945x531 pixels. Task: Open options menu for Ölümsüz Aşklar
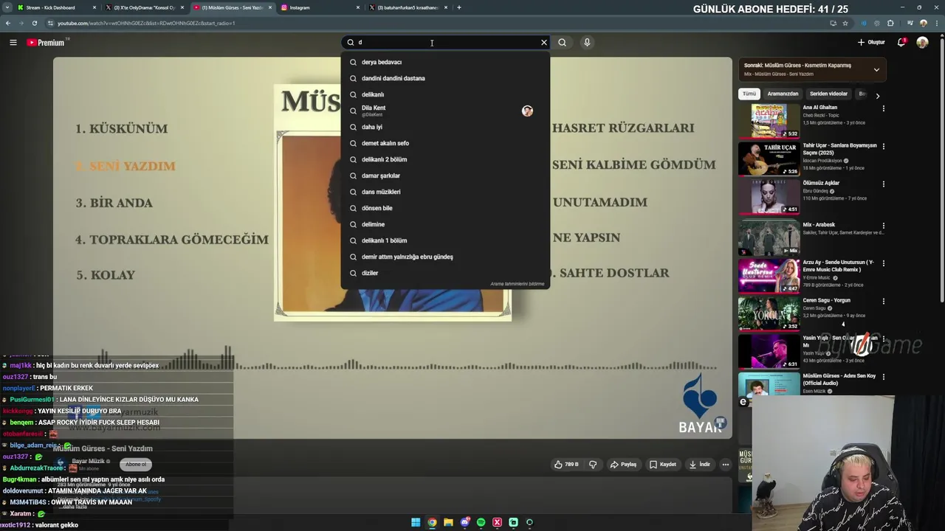(883, 184)
